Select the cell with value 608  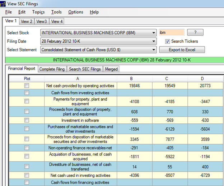pyautogui.click(x=134, y=112)
